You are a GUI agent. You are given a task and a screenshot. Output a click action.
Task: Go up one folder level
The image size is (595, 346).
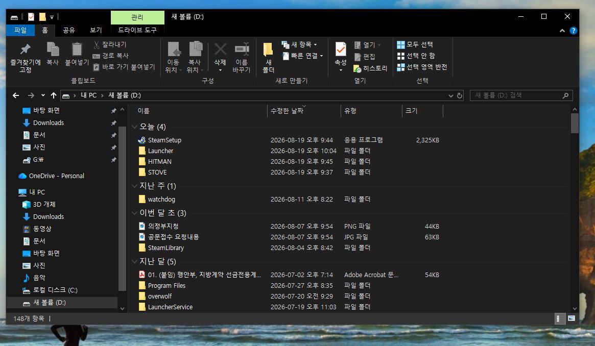(x=54, y=95)
